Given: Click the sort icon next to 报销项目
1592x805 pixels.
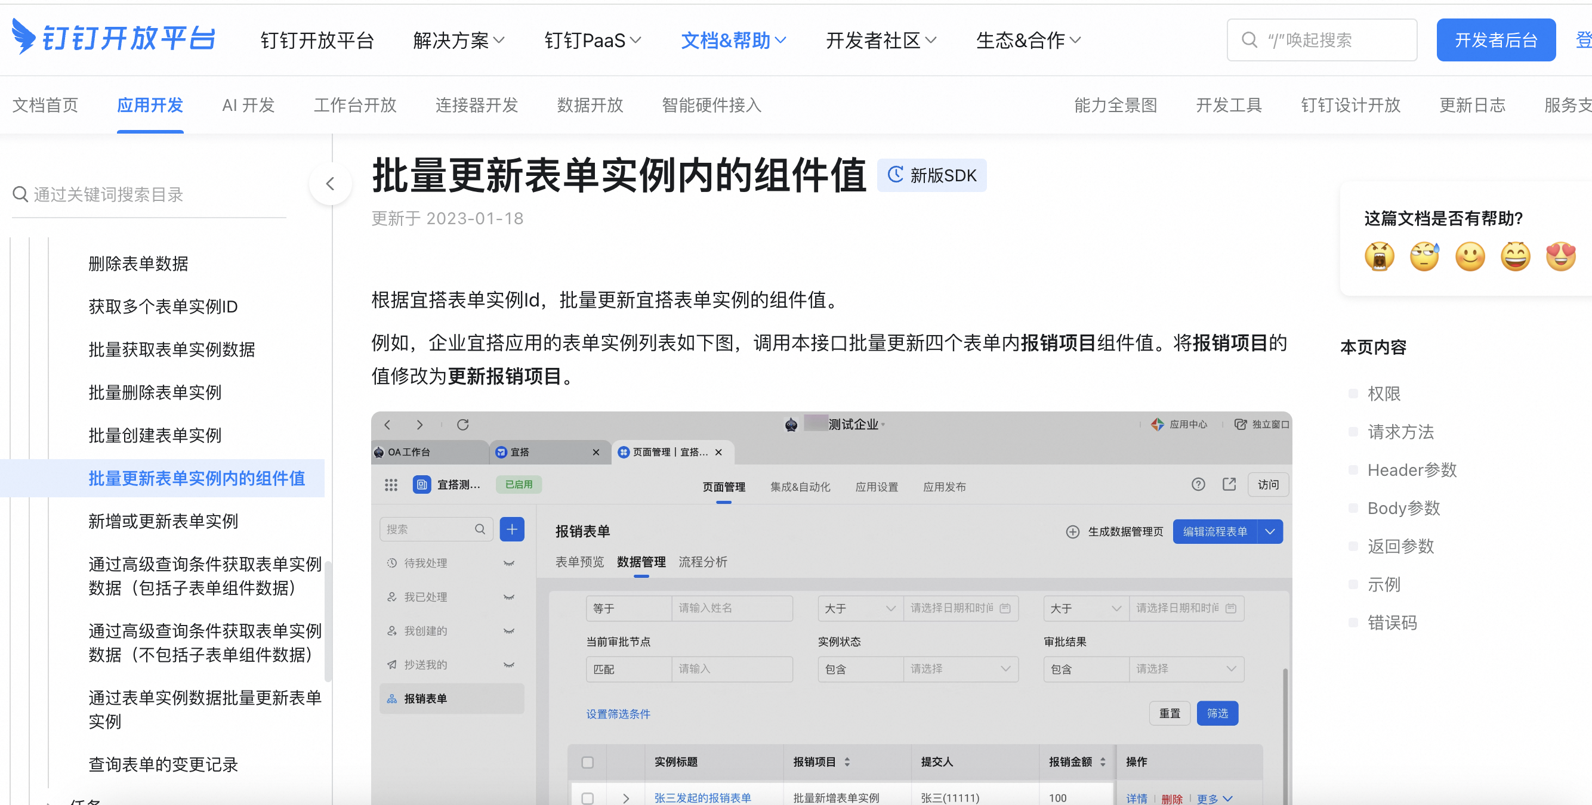Looking at the screenshot, I should click(x=847, y=763).
